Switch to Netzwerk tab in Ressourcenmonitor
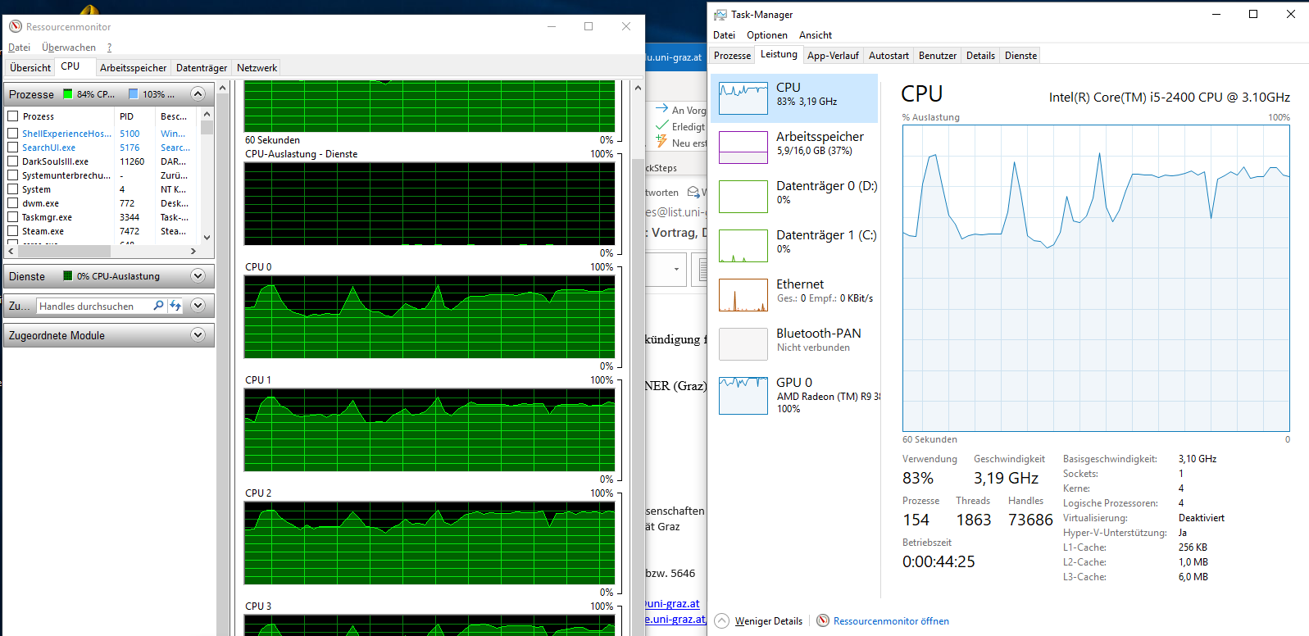 [257, 68]
